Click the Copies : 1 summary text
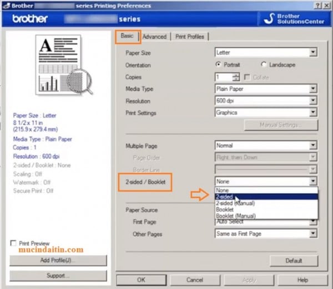 24,147
